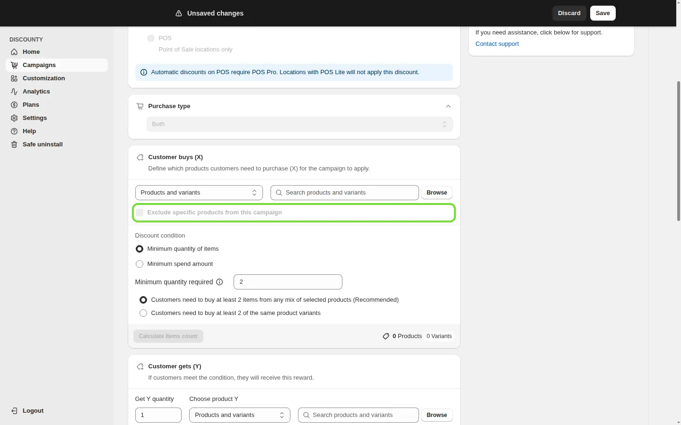
Task: Select Minimum quantity of items condition
Action: click(x=140, y=249)
